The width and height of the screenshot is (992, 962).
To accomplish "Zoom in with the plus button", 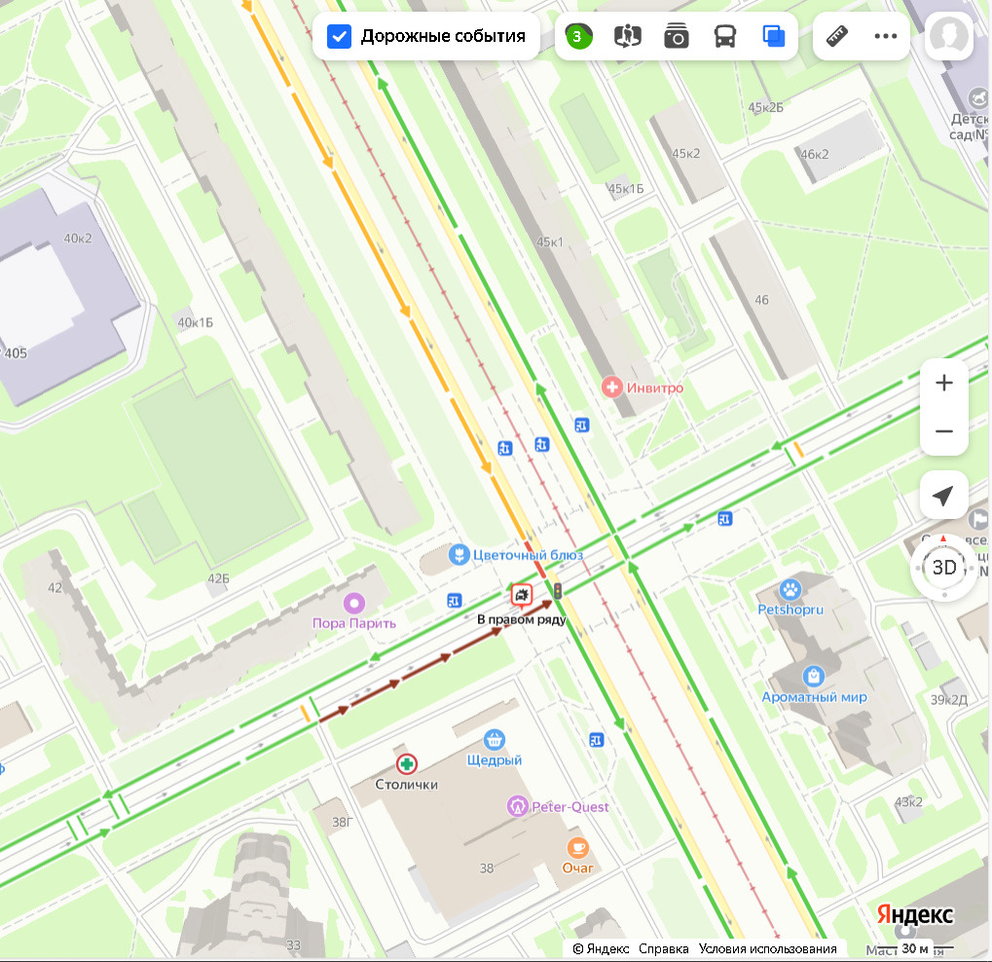I will pos(943,383).
